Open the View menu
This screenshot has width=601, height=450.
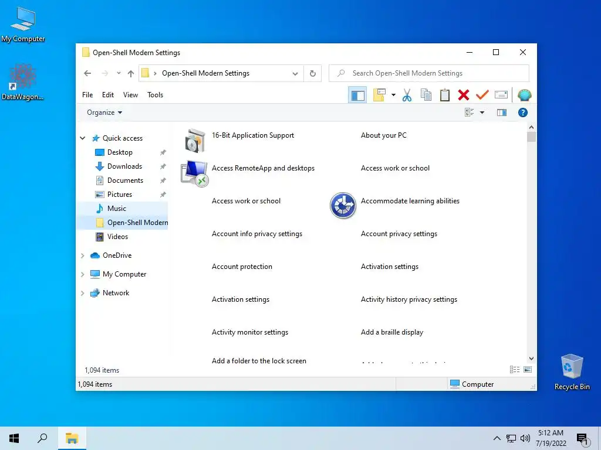(x=130, y=95)
